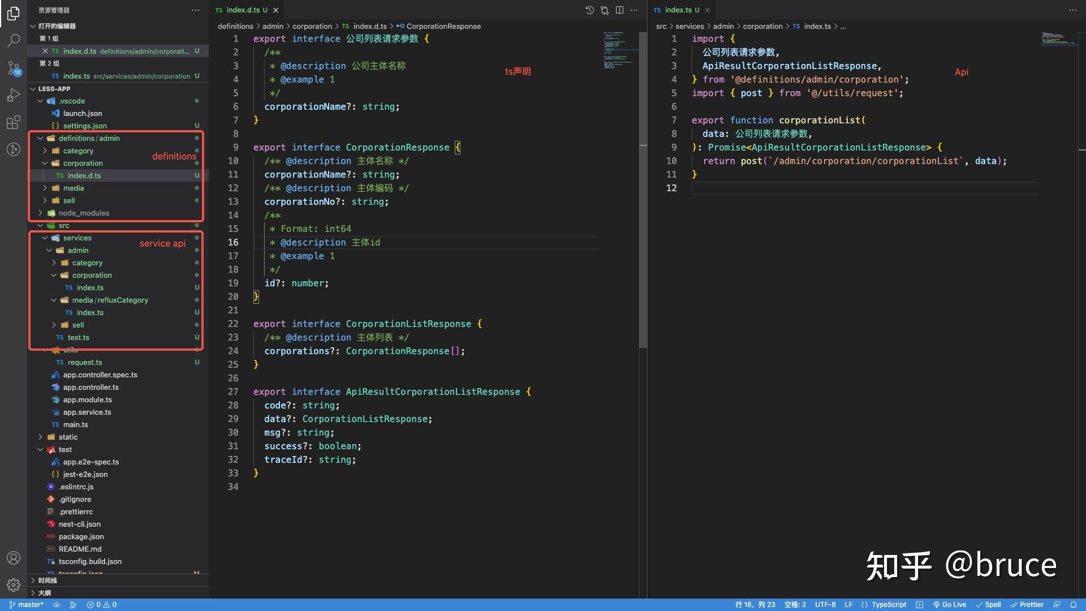
Task: Close the index.ts editor tab
Action: click(708, 10)
